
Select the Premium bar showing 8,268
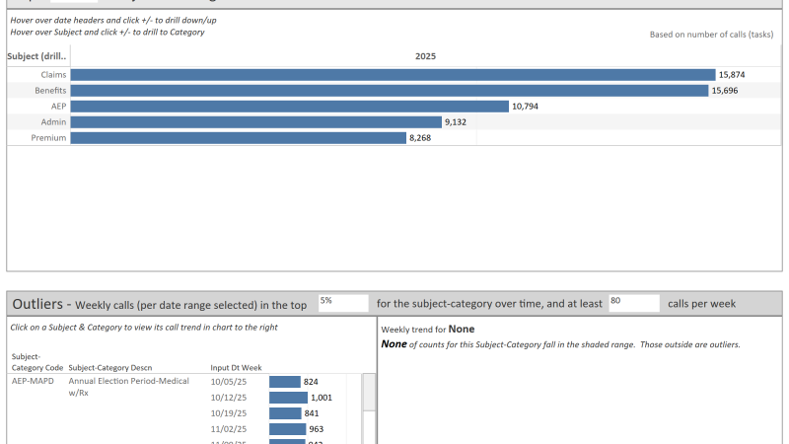point(238,138)
